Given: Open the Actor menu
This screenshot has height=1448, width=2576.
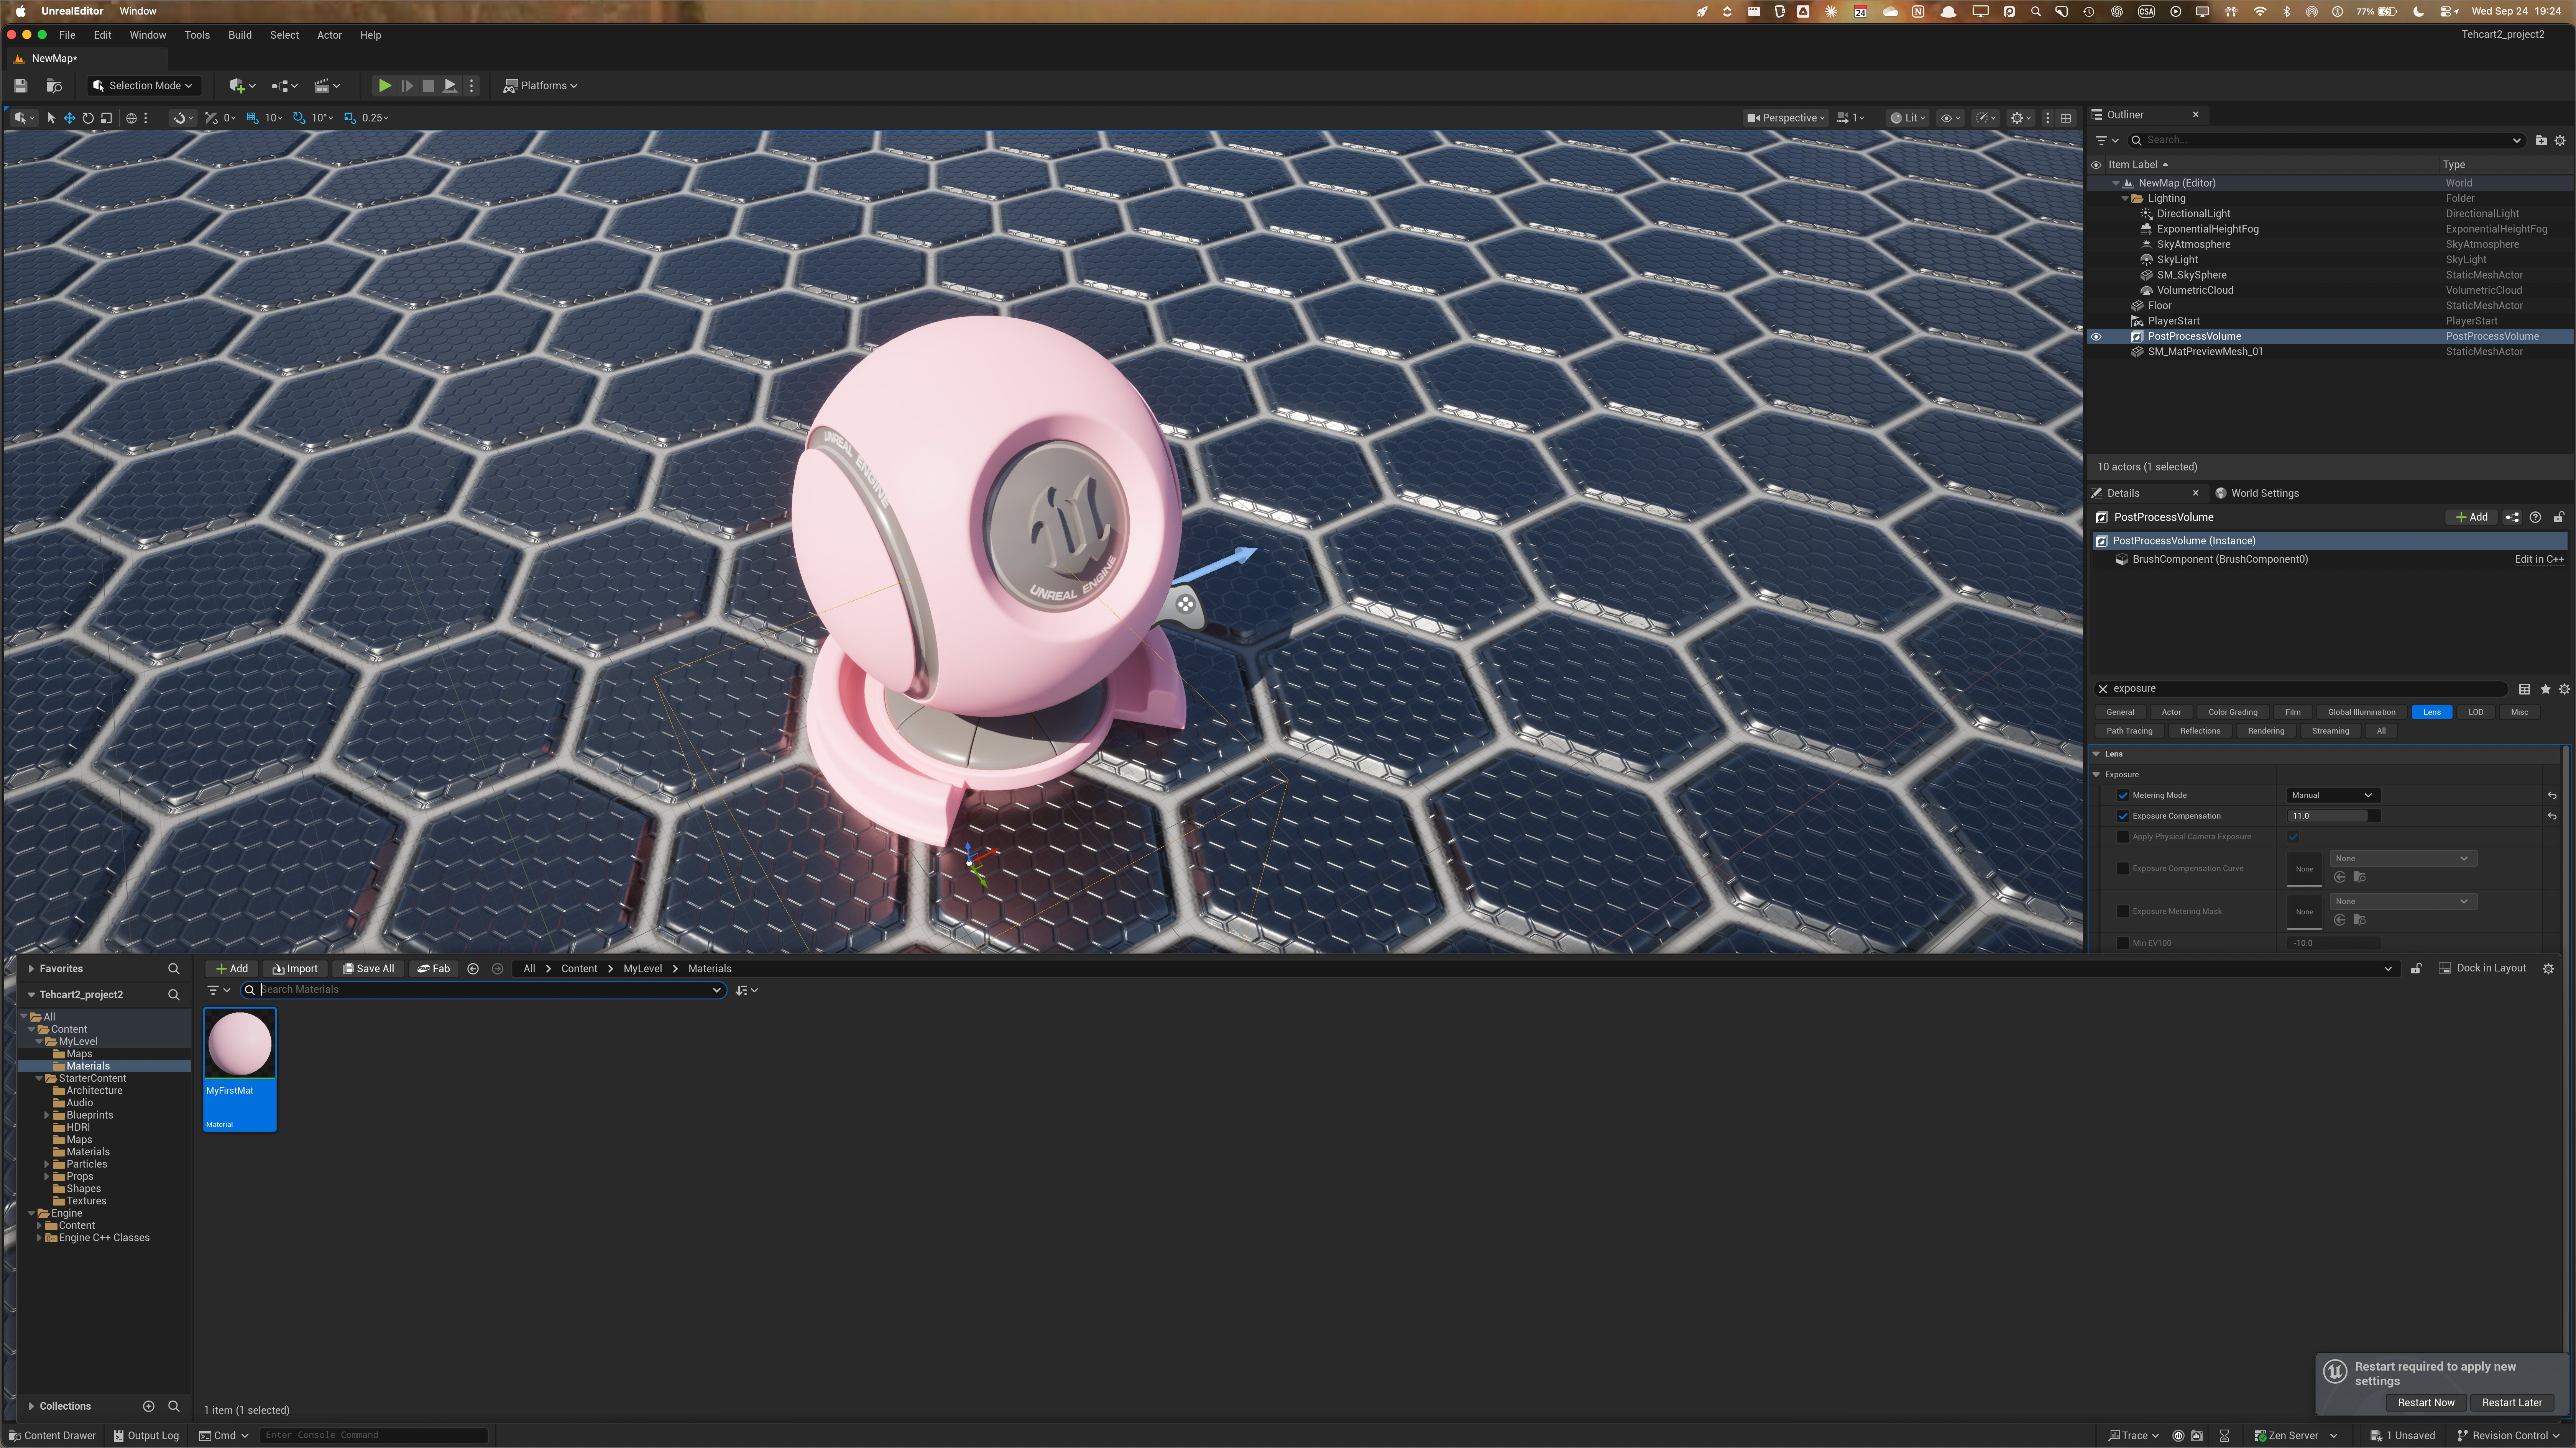Looking at the screenshot, I should (329, 35).
